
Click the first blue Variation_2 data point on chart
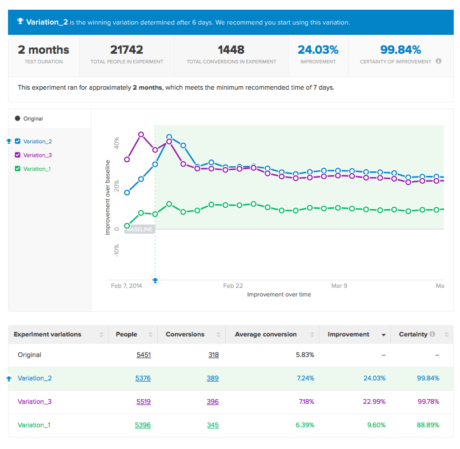tap(127, 193)
